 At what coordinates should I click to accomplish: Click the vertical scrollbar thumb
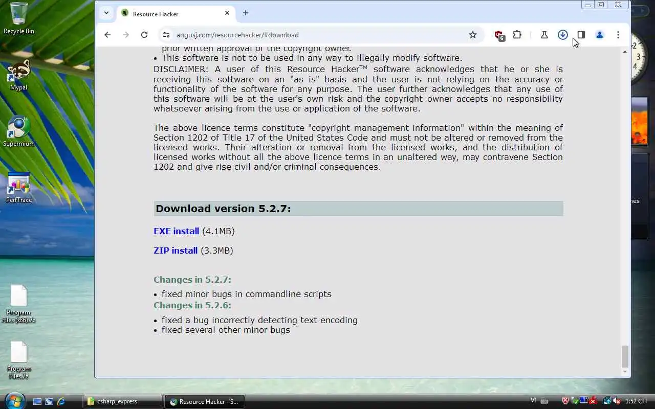tap(625, 356)
